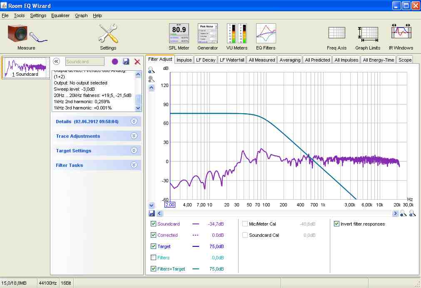Open the Settings menu
This screenshot has width=421, height=288.
pyautogui.click(x=38, y=15)
